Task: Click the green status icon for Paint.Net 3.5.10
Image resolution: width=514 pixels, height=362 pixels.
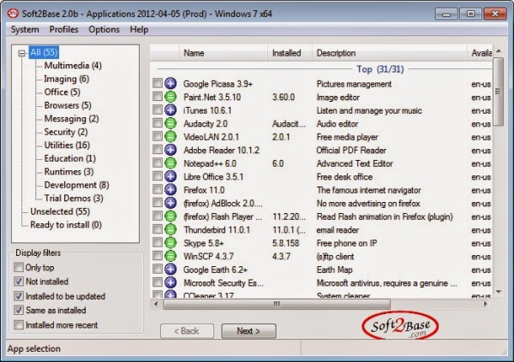Action: click(x=170, y=97)
